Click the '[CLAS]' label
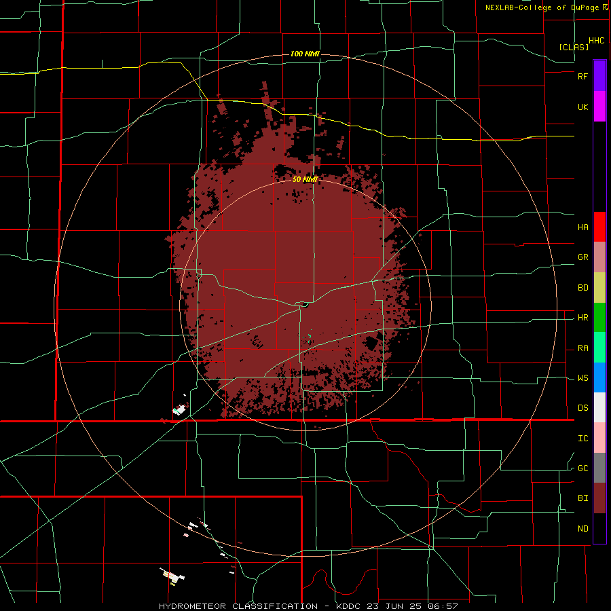This screenshot has width=611, height=611. point(574,47)
